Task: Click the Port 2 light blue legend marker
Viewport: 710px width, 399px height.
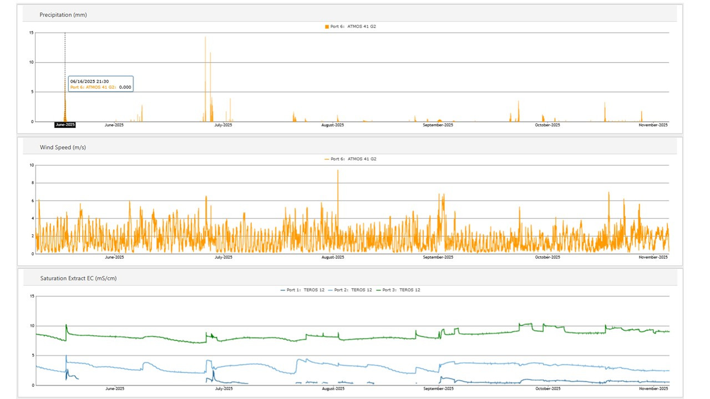Action: coord(331,290)
